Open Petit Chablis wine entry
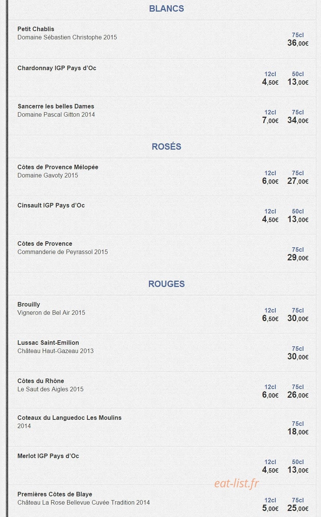 pos(36,29)
